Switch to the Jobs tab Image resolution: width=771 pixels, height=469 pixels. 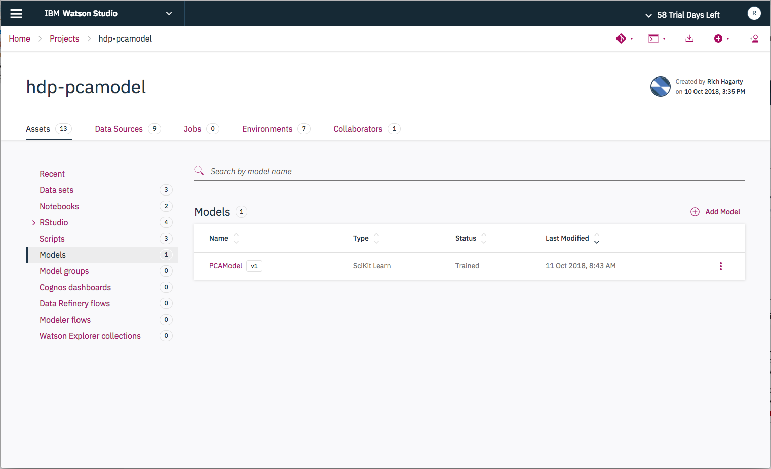point(201,129)
